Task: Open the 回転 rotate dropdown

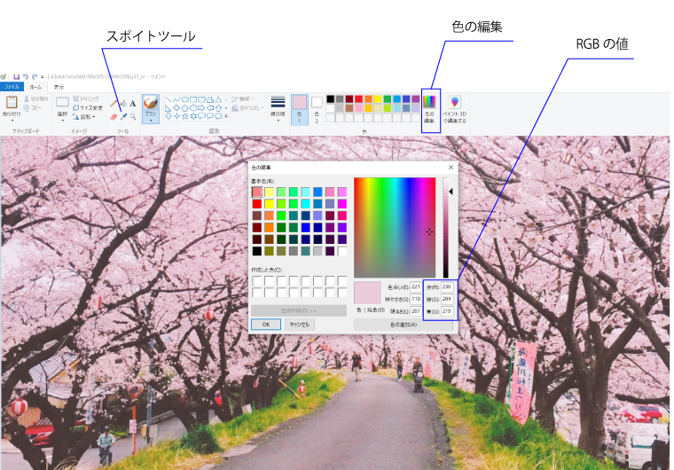Action: click(x=84, y=117)
